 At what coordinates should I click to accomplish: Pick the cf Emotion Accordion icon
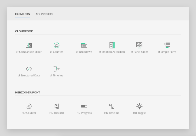[x=112, y=45]
